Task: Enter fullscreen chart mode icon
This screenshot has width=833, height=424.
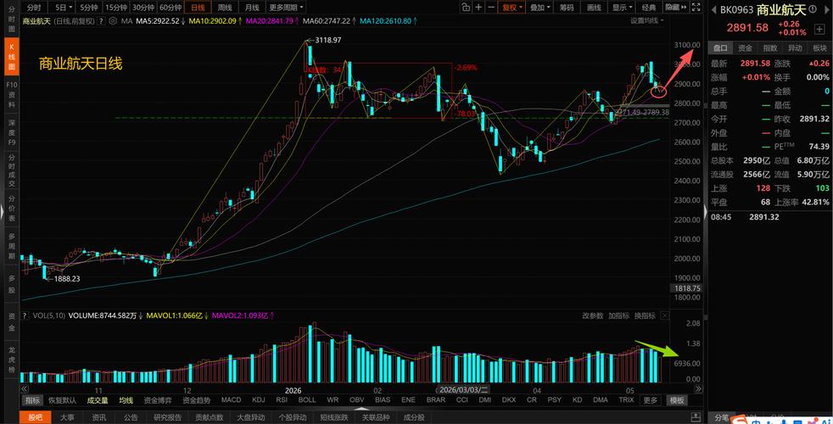Action: [696, 8]
